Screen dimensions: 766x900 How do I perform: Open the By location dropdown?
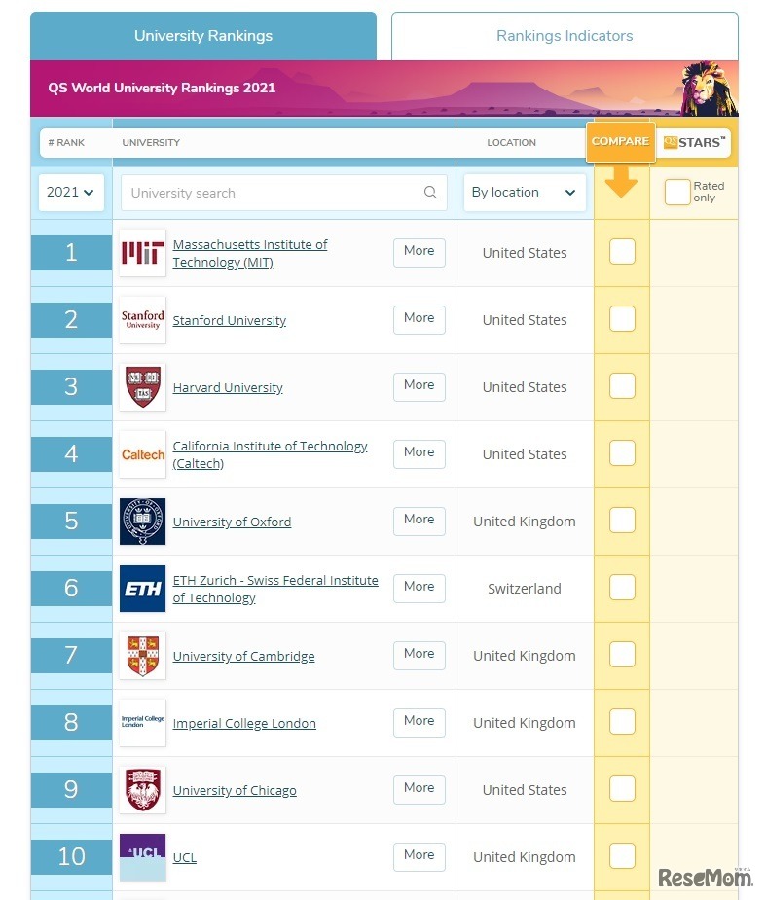click(x=524, y=192)
